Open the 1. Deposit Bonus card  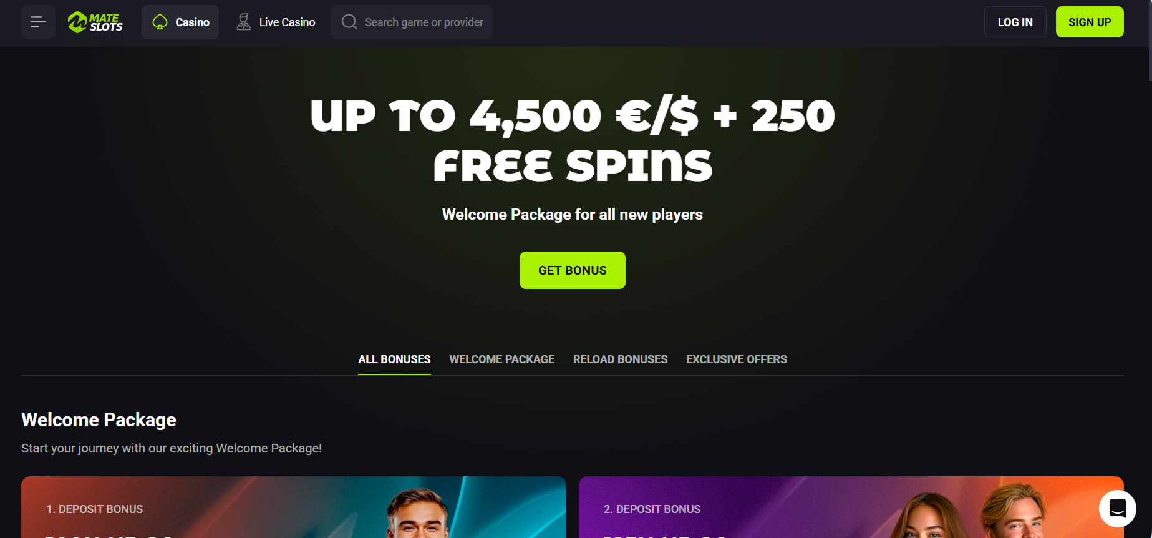point(294,507)
